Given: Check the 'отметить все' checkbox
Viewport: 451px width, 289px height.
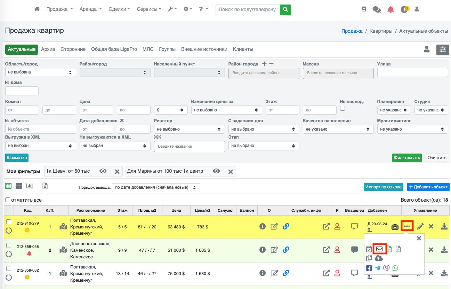Looking at the screenshot, I should 8,200.
